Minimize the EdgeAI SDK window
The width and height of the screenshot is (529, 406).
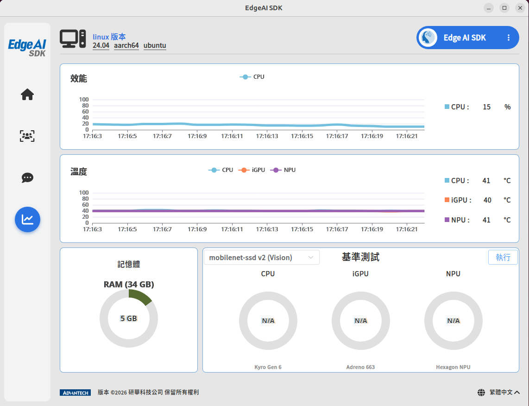pos(489,8)
